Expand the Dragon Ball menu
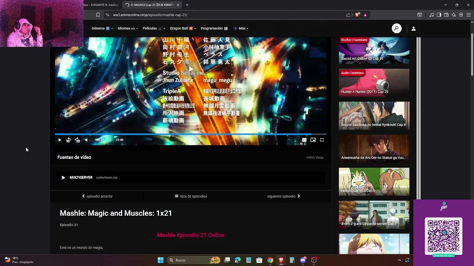Image resolution: width=474 pixels, height=266 pixels. 183,28
